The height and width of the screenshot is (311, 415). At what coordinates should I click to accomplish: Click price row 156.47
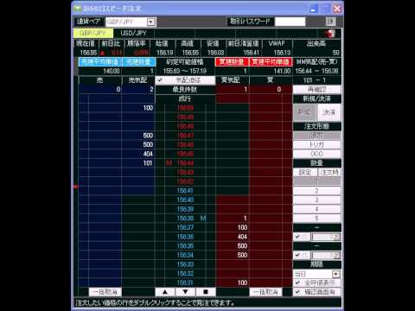pos(185,136)
